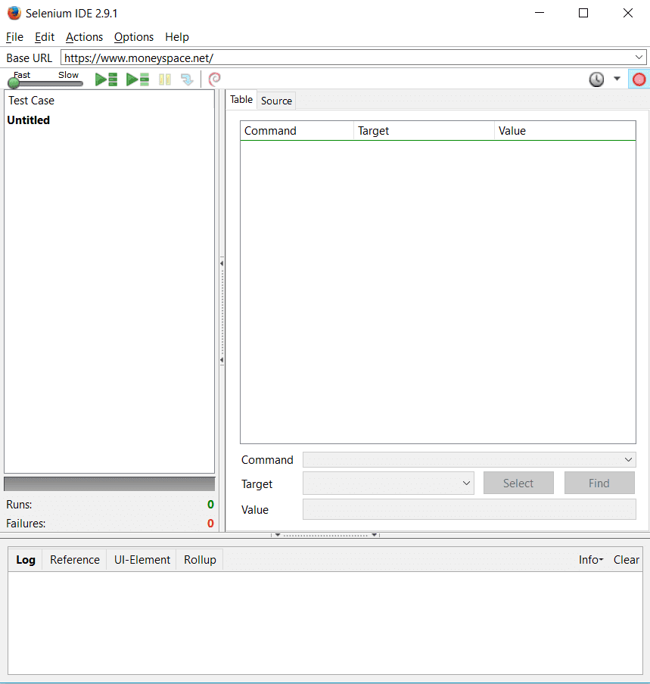Toggle the red record button
The image size is (650, 684).
[x=639, y=79]
